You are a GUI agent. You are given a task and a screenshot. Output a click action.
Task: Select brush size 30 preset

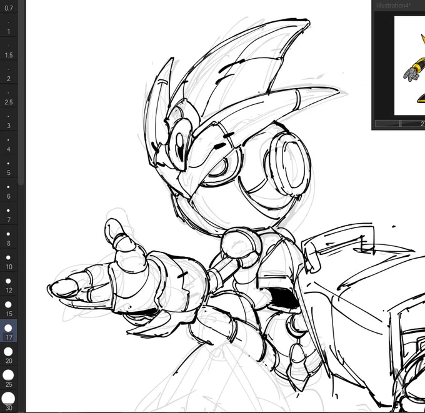pos(8,401)
